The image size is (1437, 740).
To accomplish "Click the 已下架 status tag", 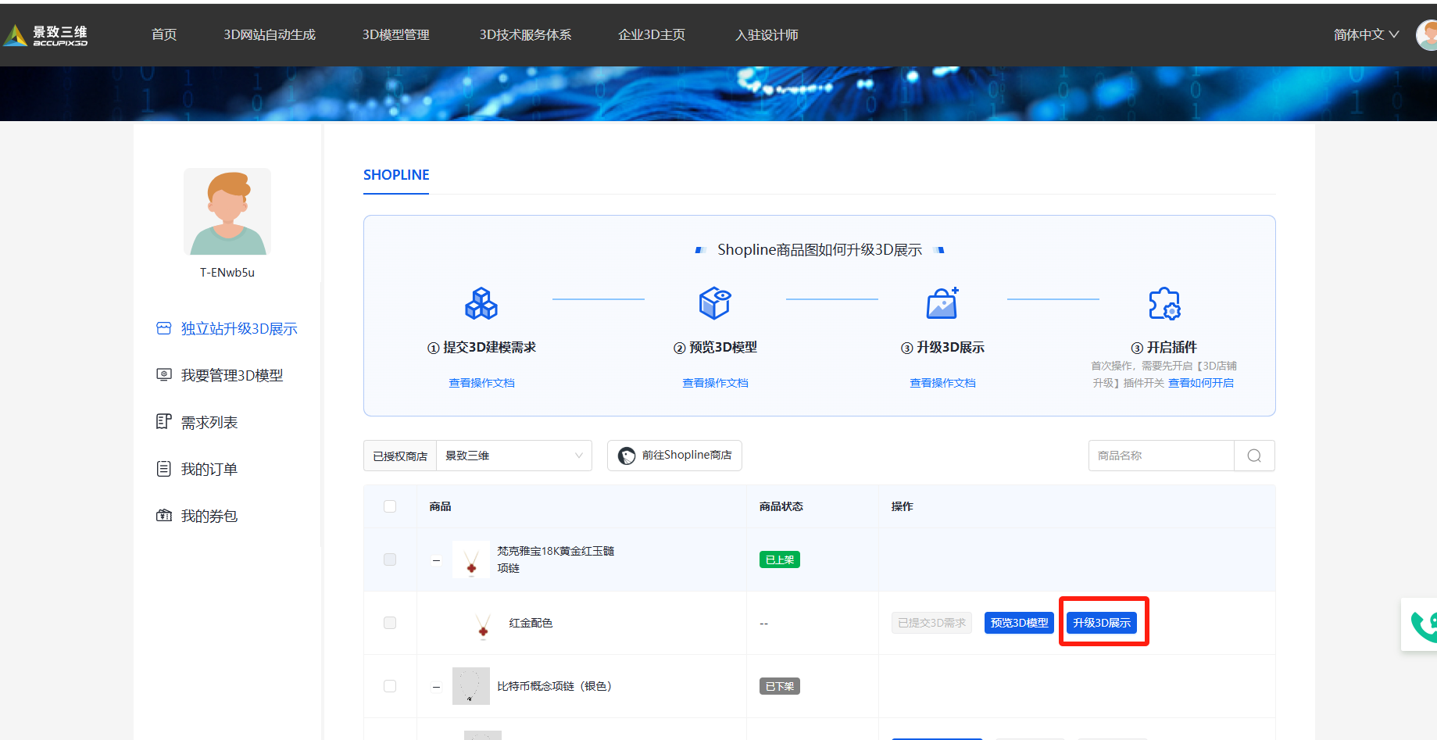I will click(780, 686).
